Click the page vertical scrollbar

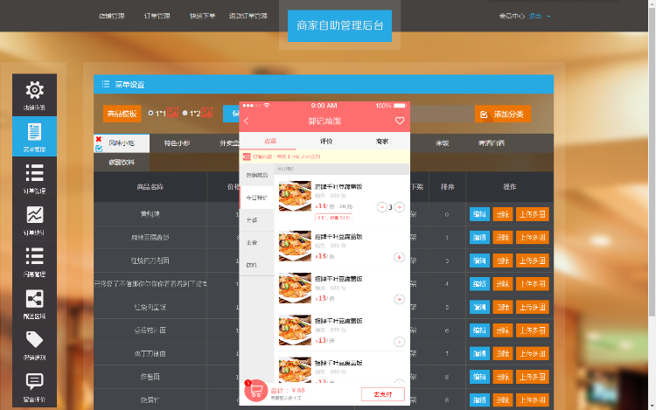(x=652, y=163)
